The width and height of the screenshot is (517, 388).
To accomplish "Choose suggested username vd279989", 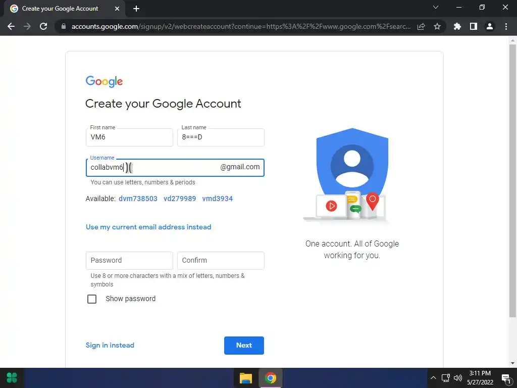I will point(180,199).
